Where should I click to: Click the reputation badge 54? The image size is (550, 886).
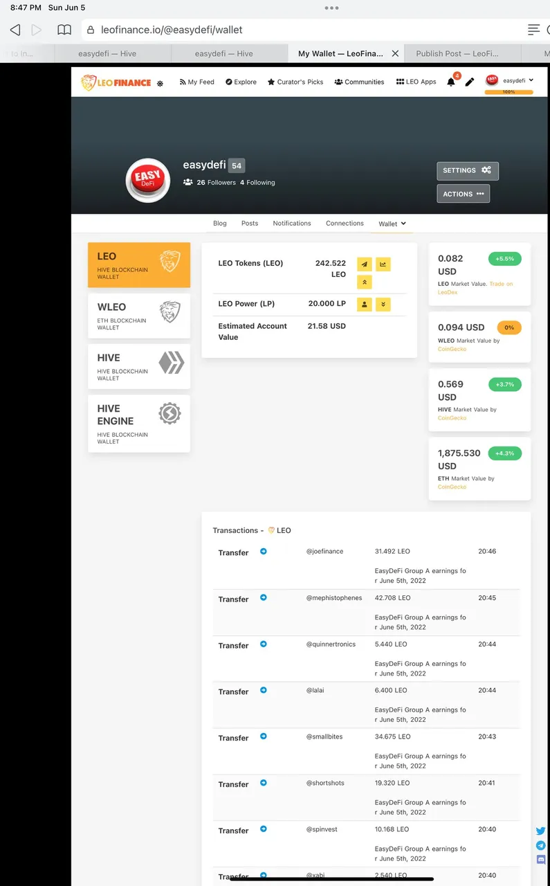[237, 165]
